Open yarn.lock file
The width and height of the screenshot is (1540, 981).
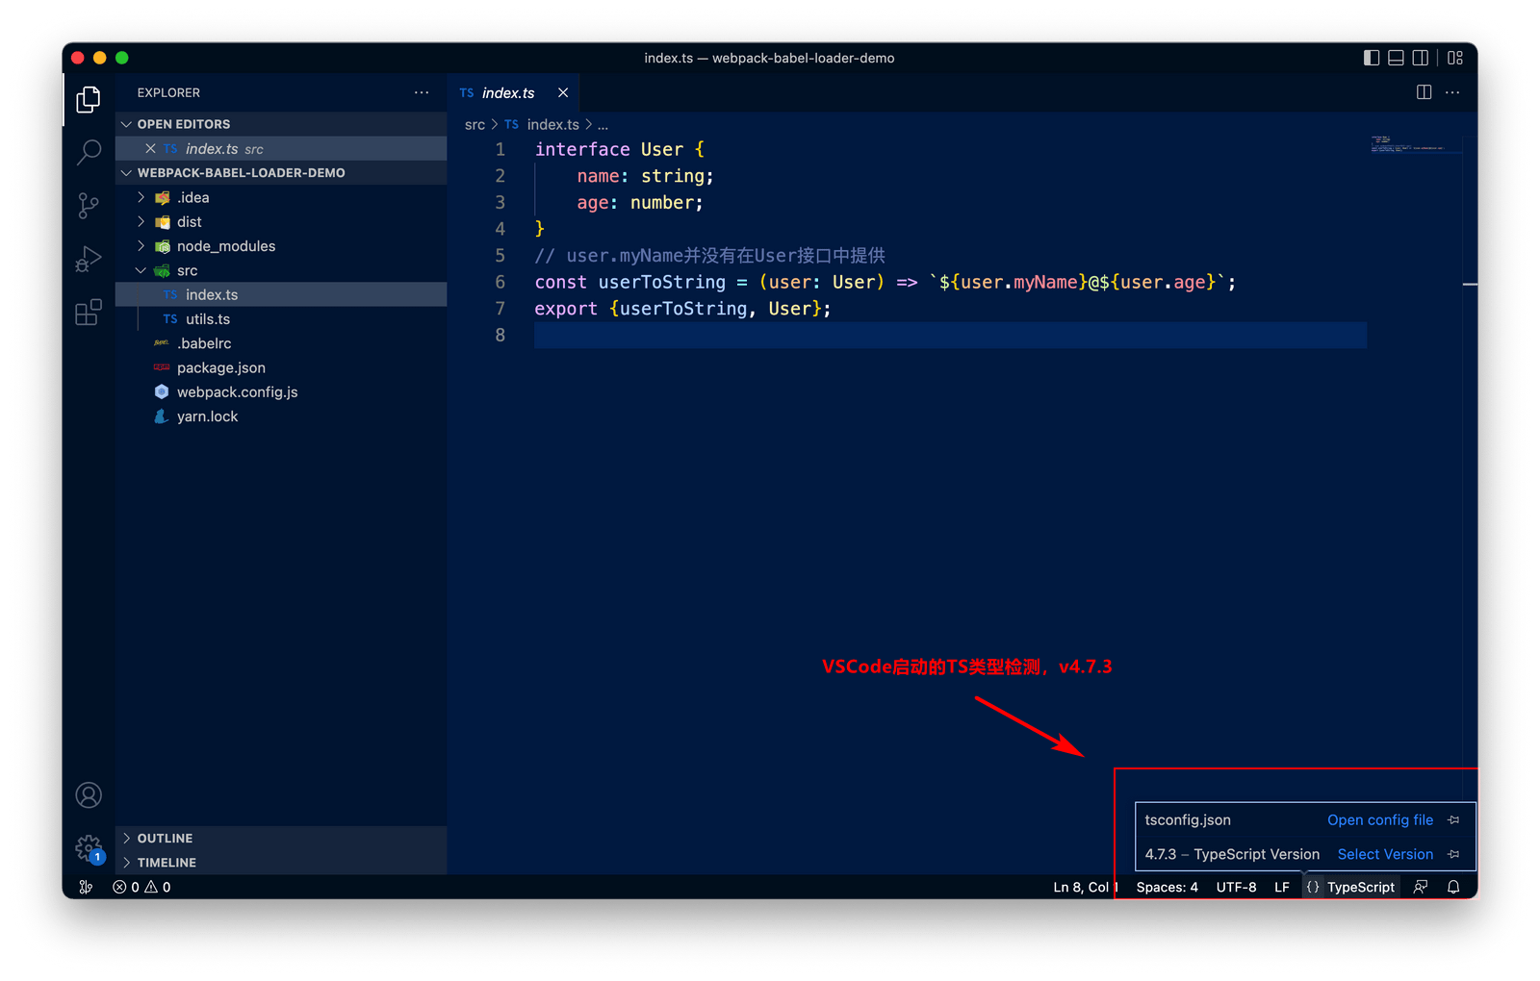(281, 416)
